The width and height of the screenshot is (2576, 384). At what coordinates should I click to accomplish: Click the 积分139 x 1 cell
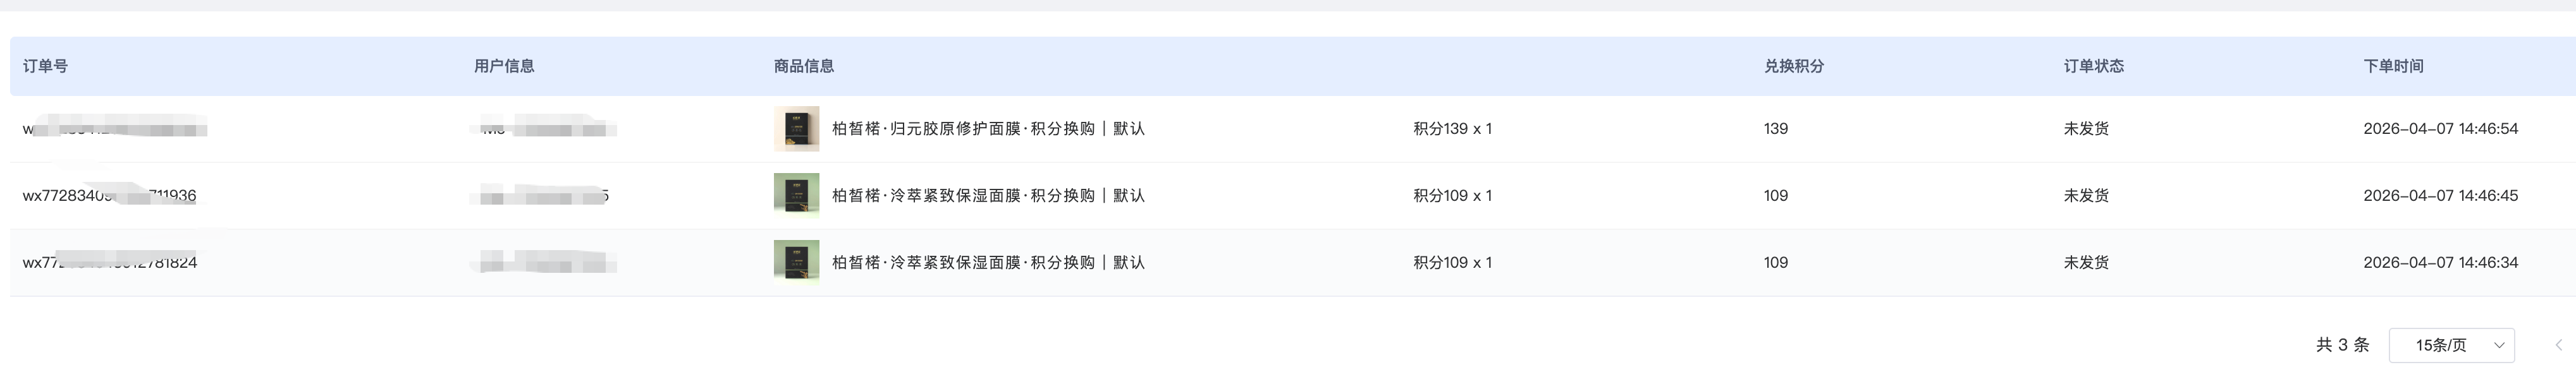click(1452, 129)
